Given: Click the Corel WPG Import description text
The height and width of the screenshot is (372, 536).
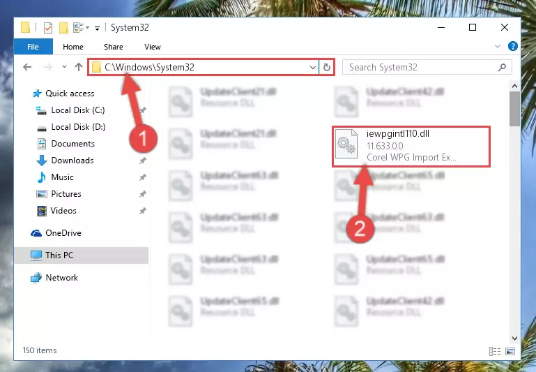Looking at the screenshot, I should [411, 158].
